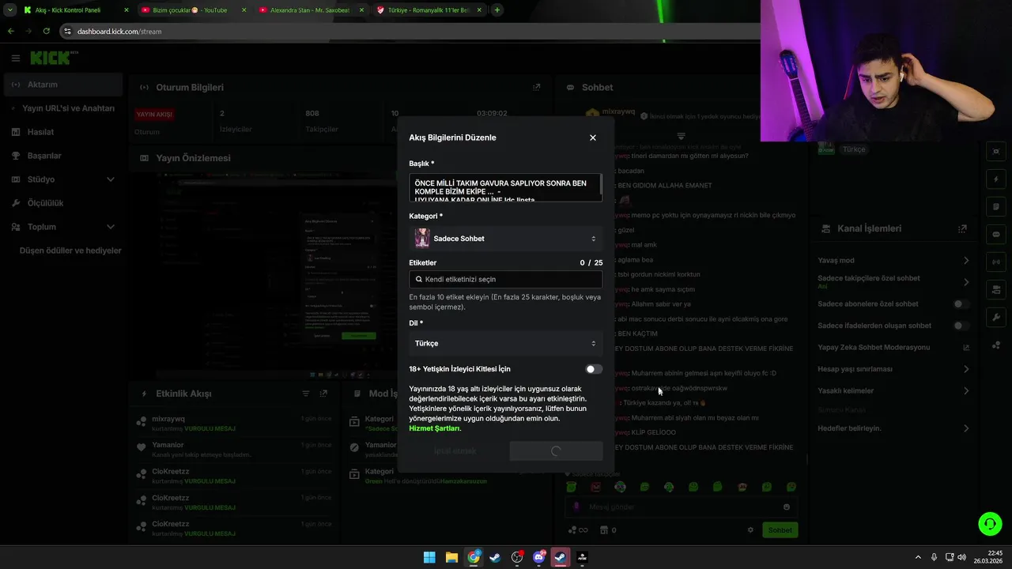Click the points infinity icon below chat
This screenshot has height=569, width=1012.
point(578,530)
